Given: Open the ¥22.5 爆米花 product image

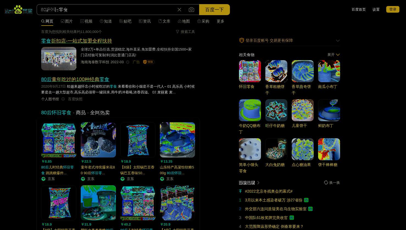Looking at the screenshot, I should [x=98, y=140].
